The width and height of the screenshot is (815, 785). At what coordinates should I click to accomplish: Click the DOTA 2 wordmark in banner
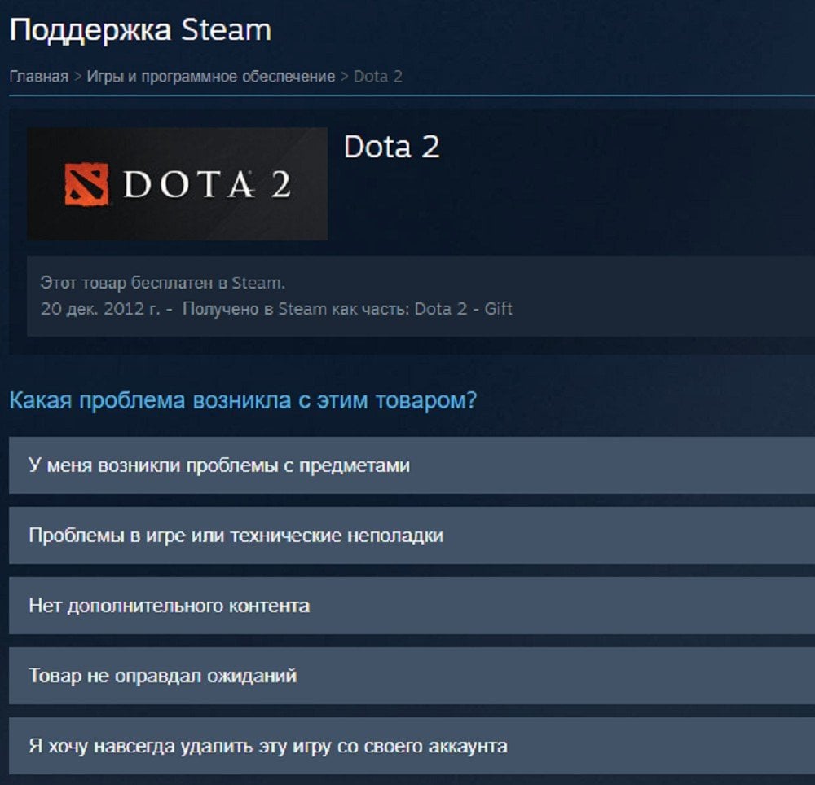[x=207, y=184]
